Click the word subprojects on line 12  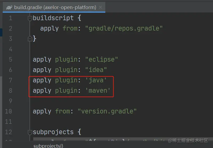(53, 132)
